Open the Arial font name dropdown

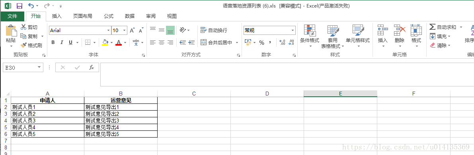coord(109,30)
